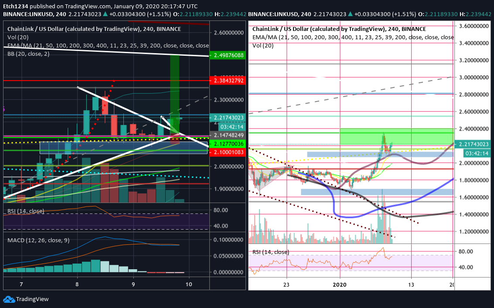Image resolution: width=494 pixels, height=308 pixels.
Task: Click date label 10 on left time axis
Action: (x=189, y=284)
